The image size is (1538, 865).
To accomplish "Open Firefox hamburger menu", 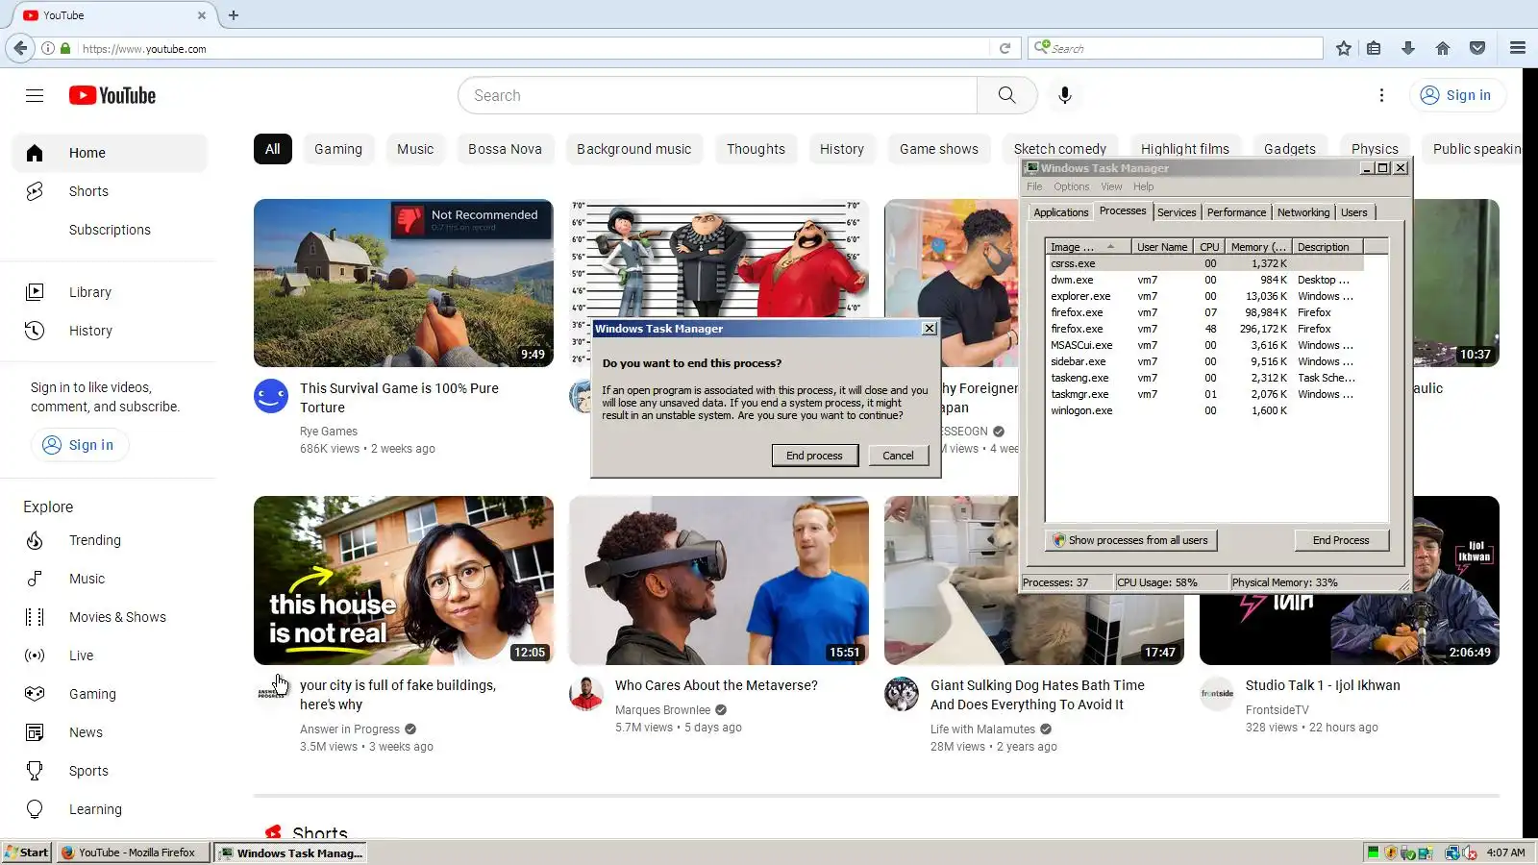I will click(1518, 48).
